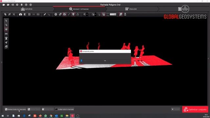
Task: Click the Optimizar conjunto button
Action: click(195, 109)
